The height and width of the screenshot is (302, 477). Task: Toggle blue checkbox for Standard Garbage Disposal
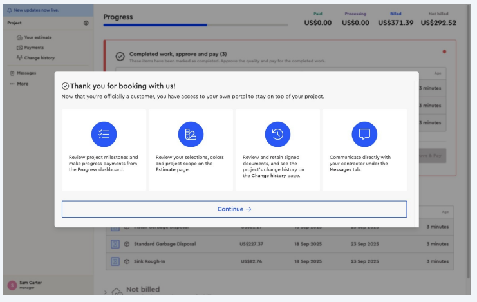click(x=115, y=244)
